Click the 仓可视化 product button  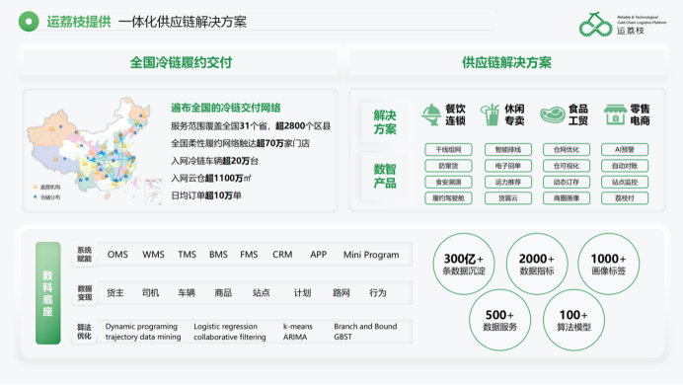pyautogui.click(x=567, y=166)
